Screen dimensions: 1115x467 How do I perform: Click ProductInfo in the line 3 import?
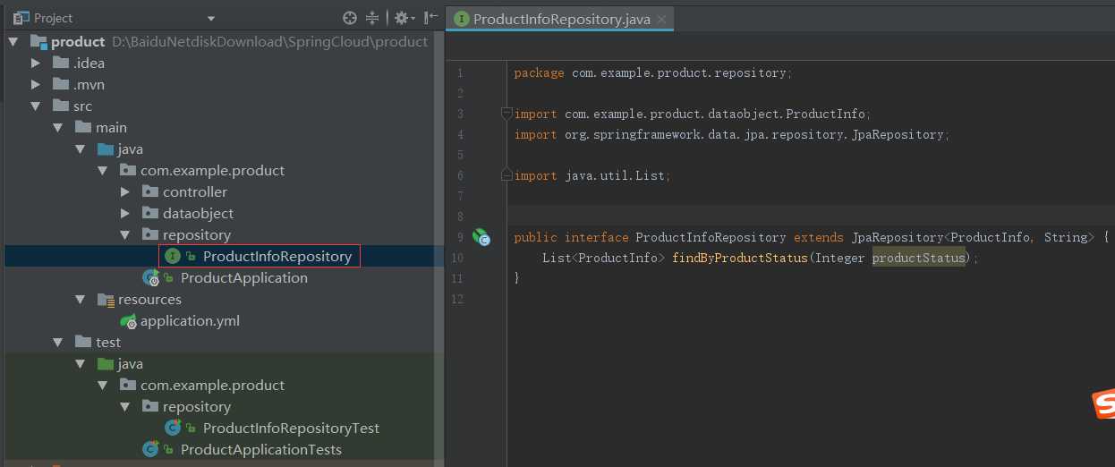(x=825, y=114)
